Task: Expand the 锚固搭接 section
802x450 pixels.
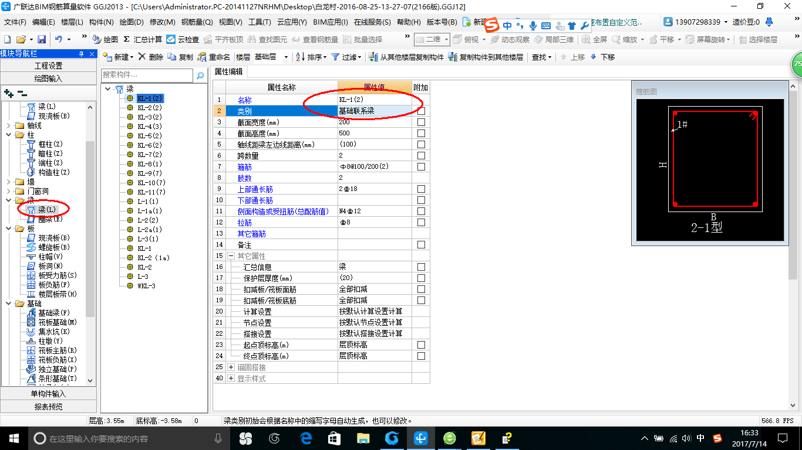Action: pos(231,367)
